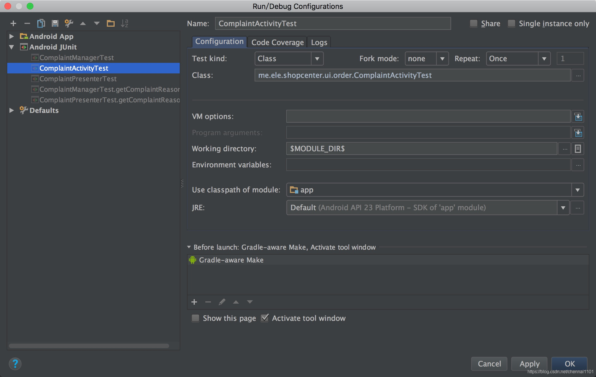
Task: Browse for JRE with ellipsis button
Action: click(578, 208)
